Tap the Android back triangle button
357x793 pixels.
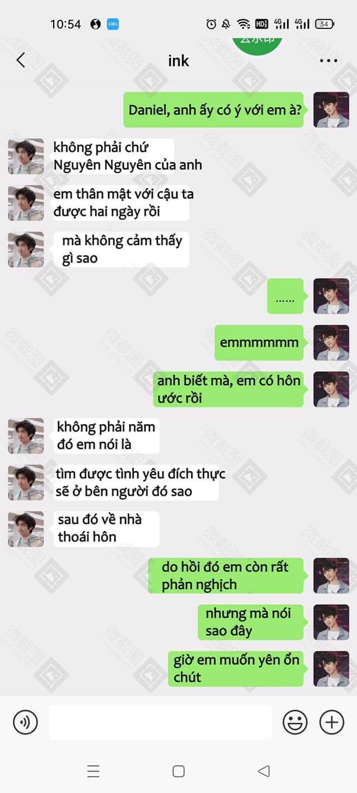pos(264,771)
